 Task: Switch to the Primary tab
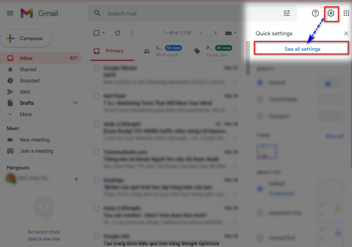[112, 51]
